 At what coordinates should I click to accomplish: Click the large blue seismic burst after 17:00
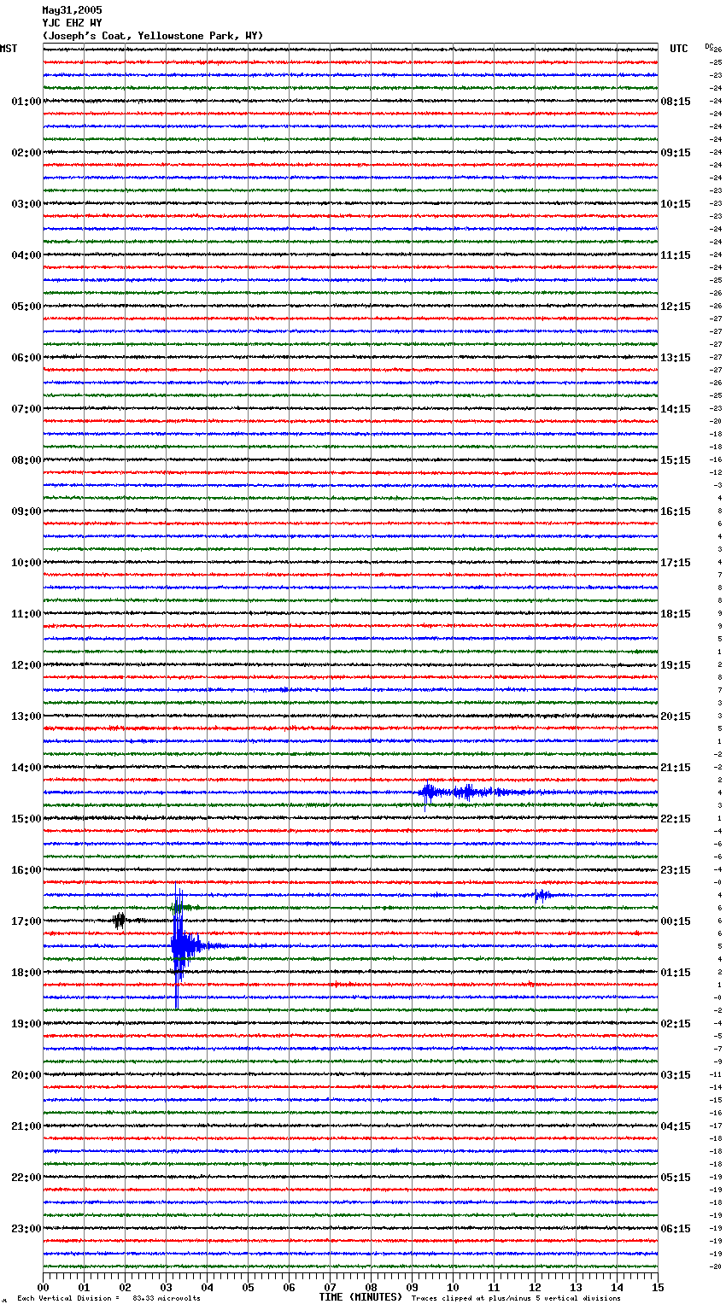click(188, 946)
